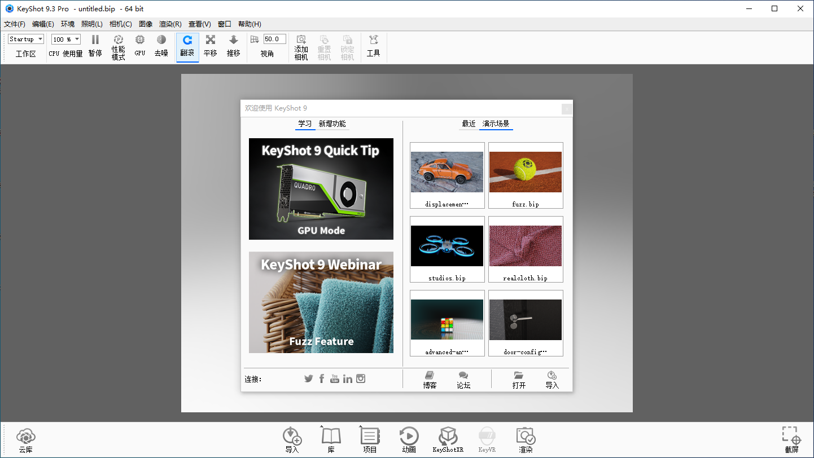
Task: Click 导入 import in welcome dialog
Action: (552, 380)
